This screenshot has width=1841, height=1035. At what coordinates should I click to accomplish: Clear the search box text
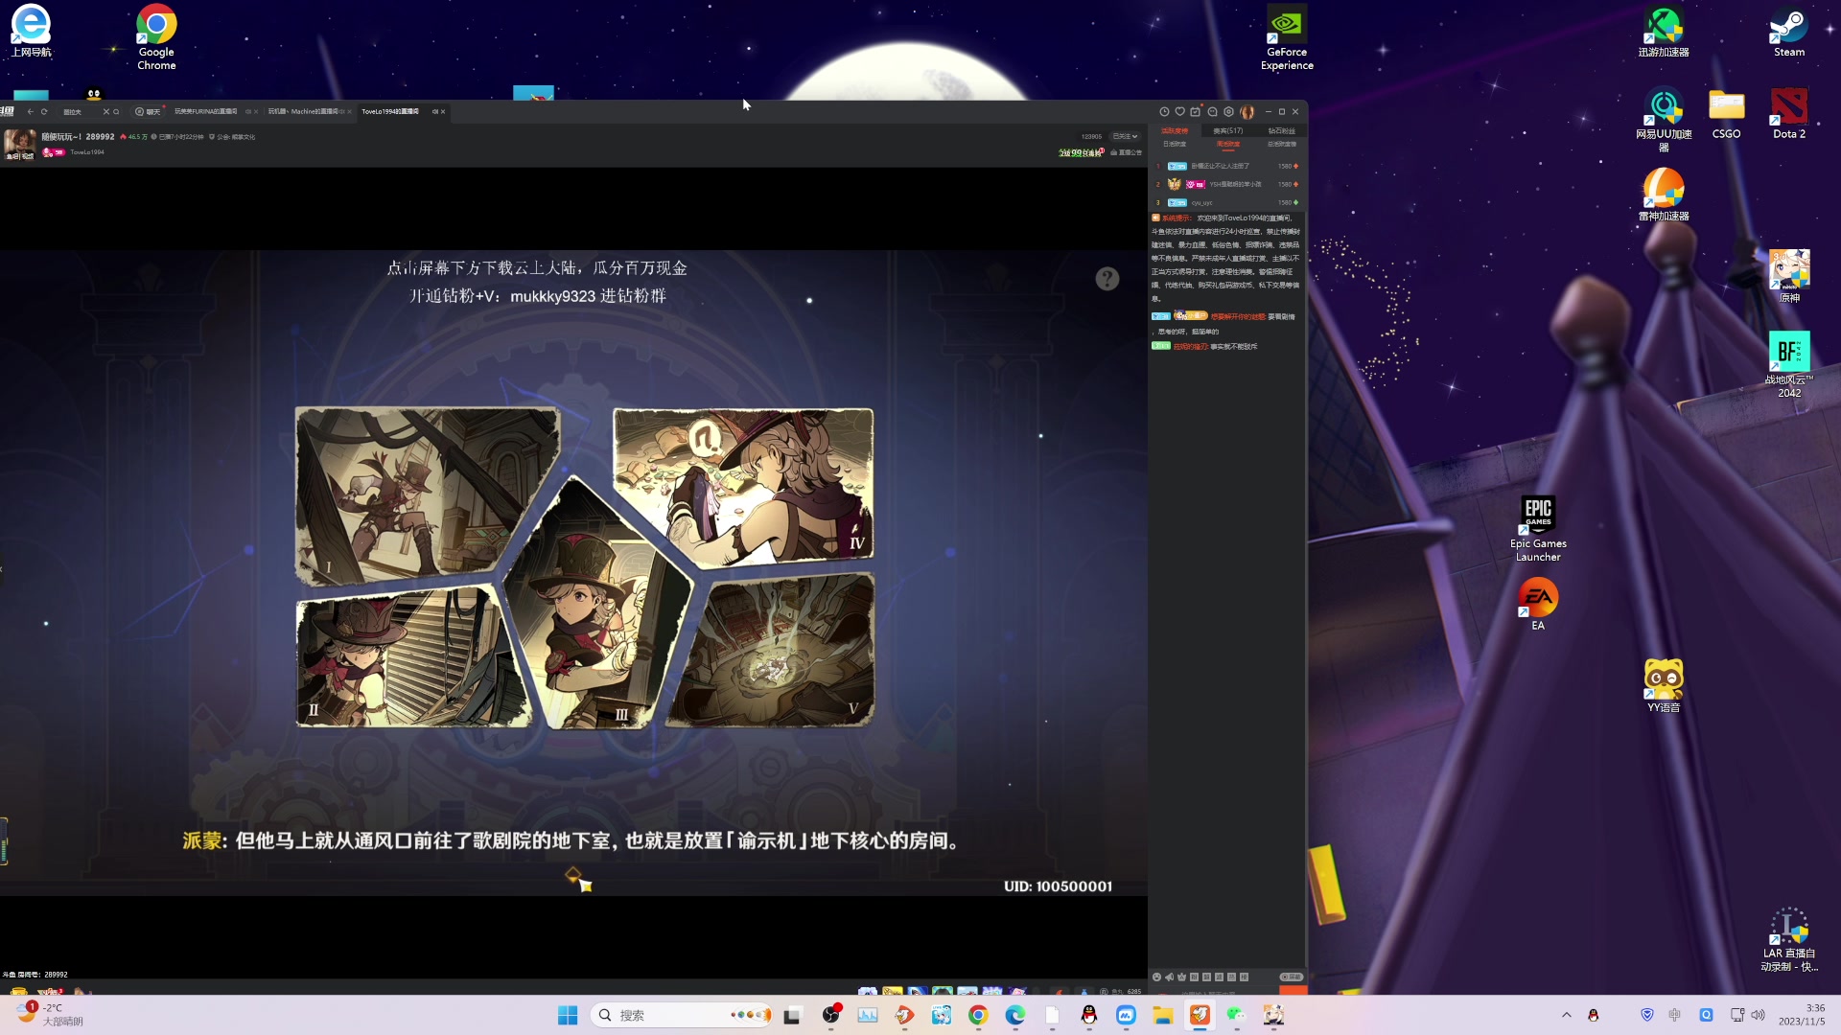pos(106,111)
